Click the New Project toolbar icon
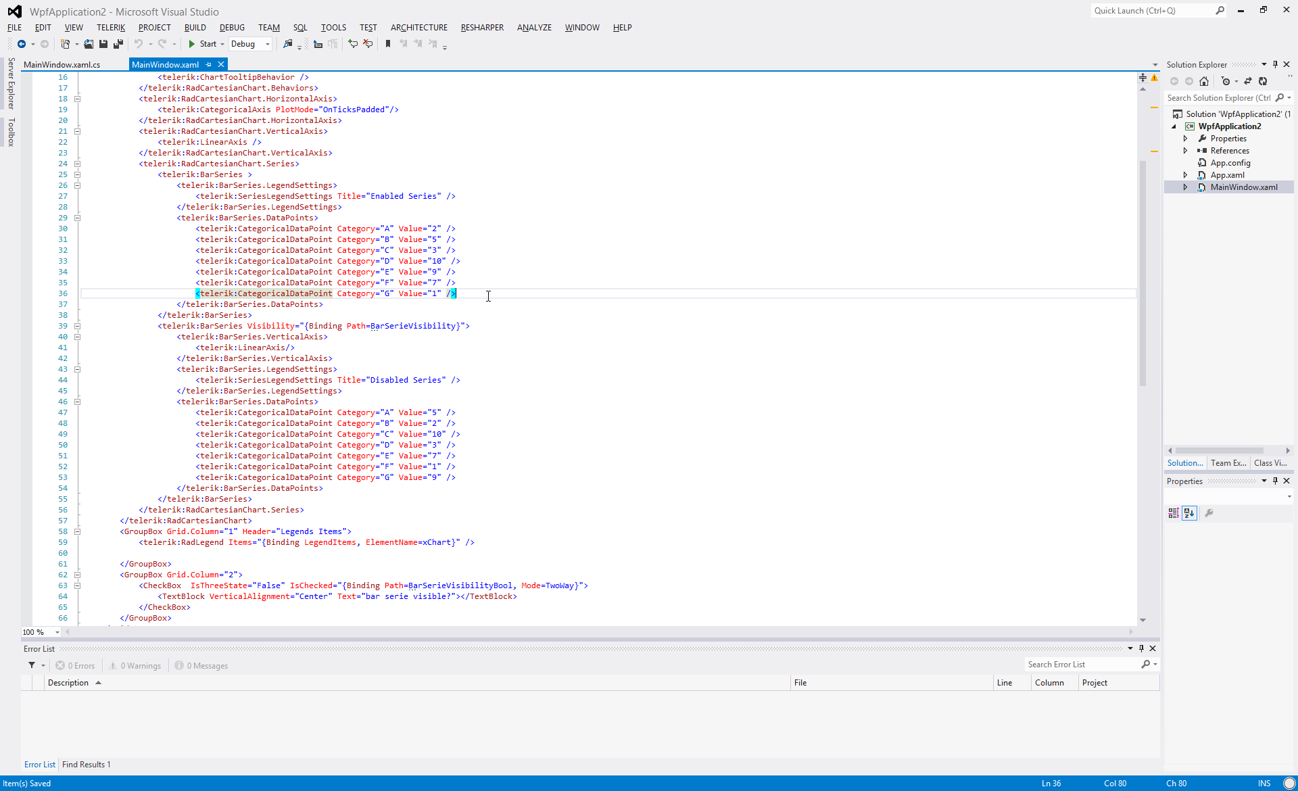 (65, 44)
